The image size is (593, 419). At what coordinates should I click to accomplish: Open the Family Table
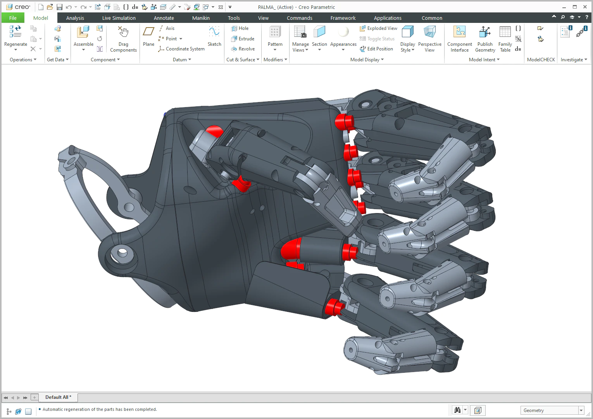505,39
